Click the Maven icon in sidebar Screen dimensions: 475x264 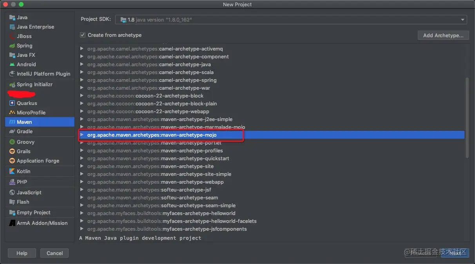(12, 122)
